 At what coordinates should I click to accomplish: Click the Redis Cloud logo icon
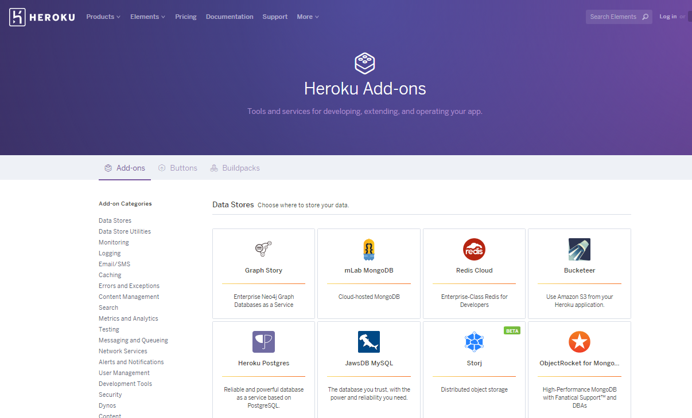[474, 250]
